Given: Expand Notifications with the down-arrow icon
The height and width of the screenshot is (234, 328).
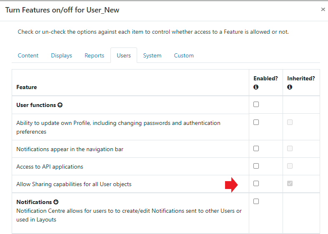Looking at the screenshot, I should (56, 202).
